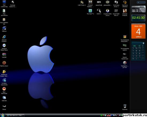Select the Counter-Strike Source icon
Viewport: 147px width, 117px height.
coord(107,12)
